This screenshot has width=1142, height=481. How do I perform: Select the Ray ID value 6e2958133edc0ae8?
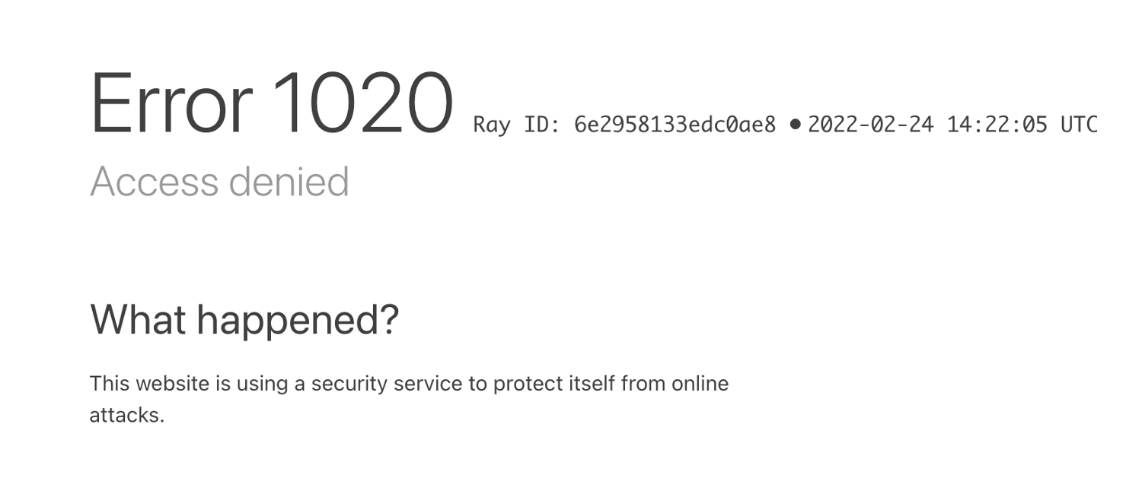pos(675,125)
